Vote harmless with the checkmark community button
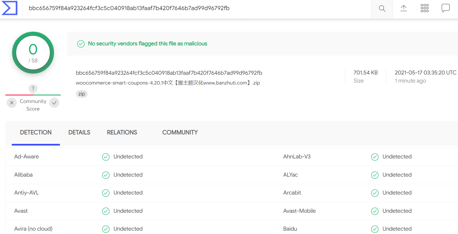 54,103
